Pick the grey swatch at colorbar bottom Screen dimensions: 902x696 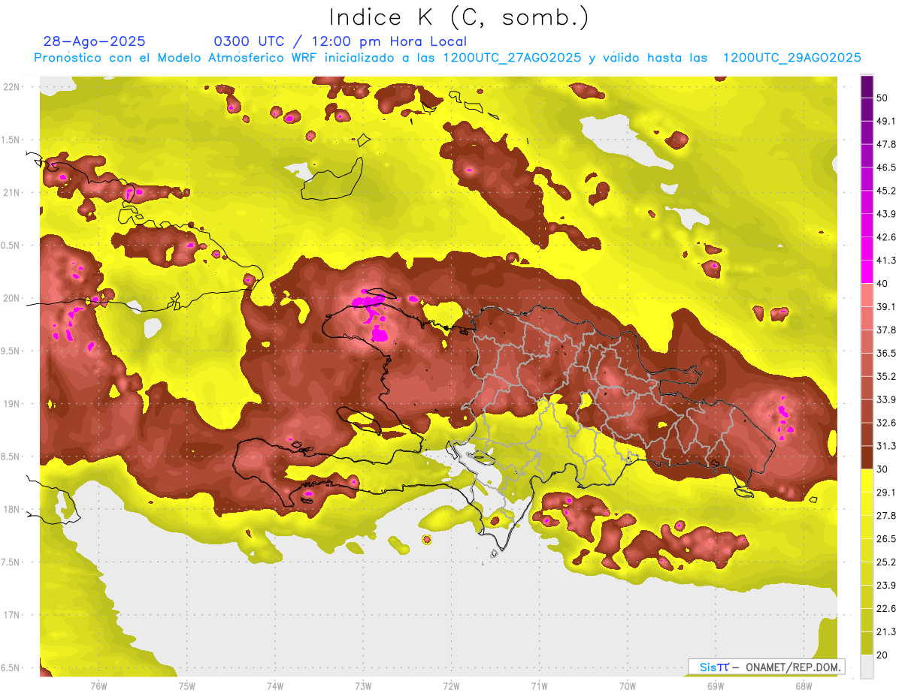pos(867,667)
